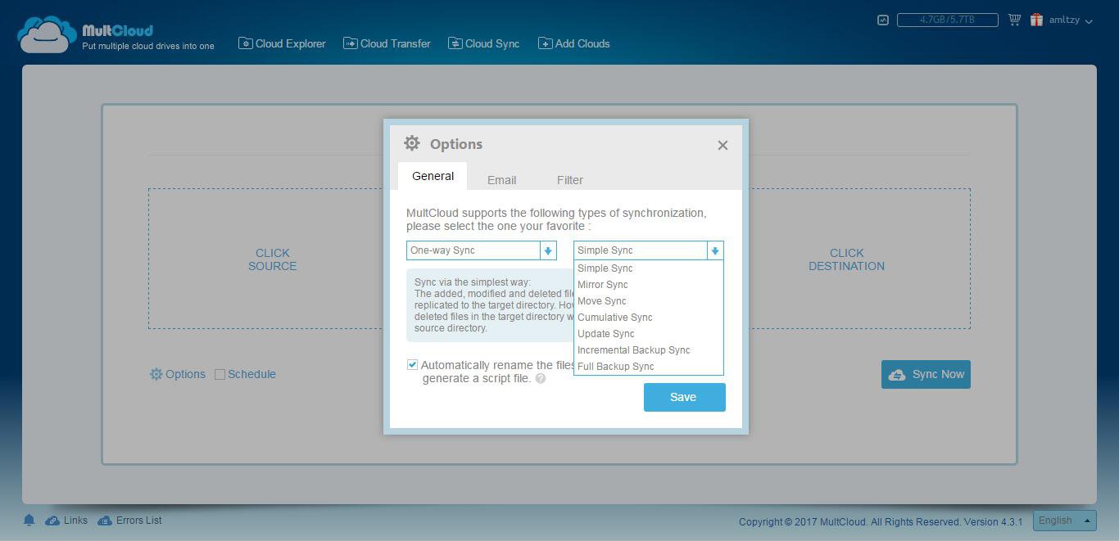Open the shopping cart icon

click(1015, 20)
